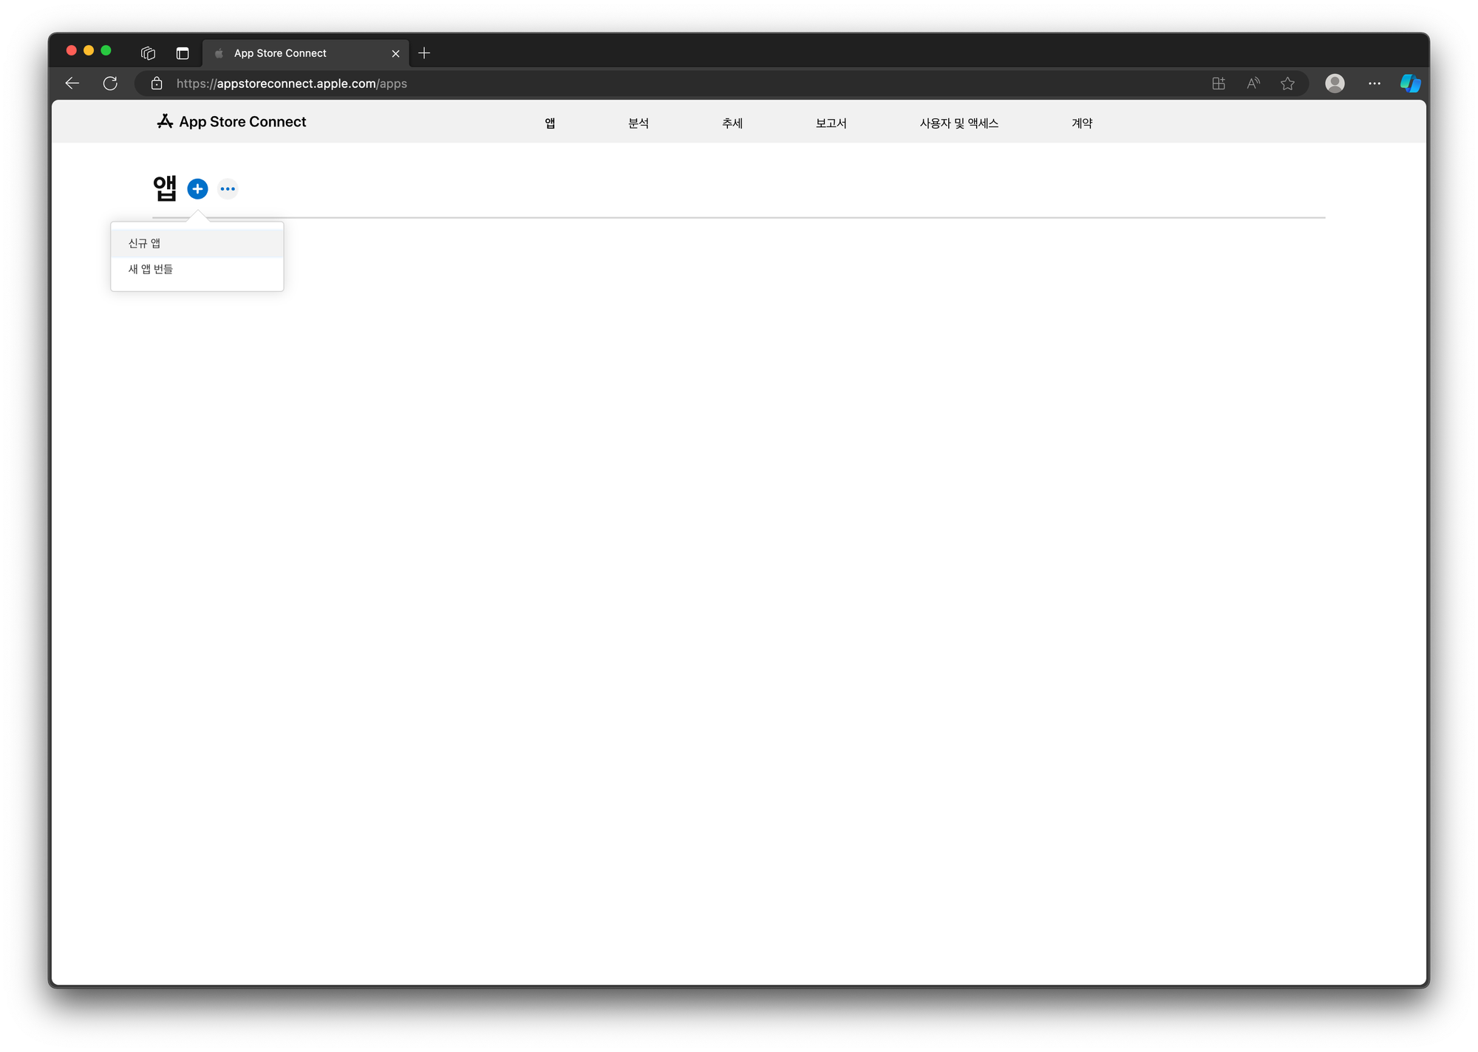Click the browser back arrow
The height and width of the screenshot is (1052, 1478).
72,83
